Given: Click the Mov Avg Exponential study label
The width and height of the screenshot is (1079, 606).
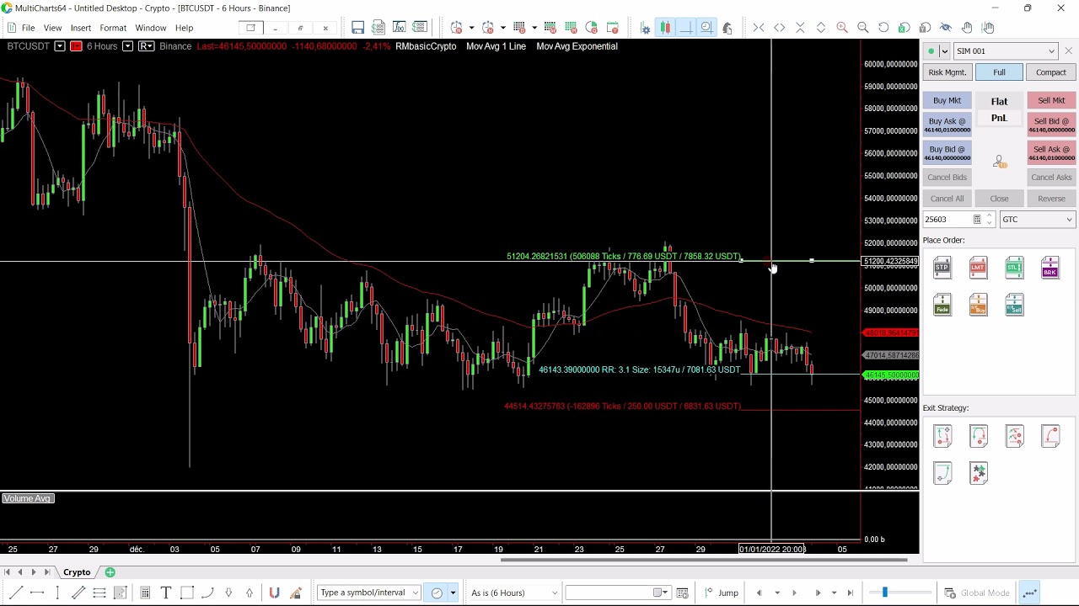Looking at the screenshot, I should (577, 46).
